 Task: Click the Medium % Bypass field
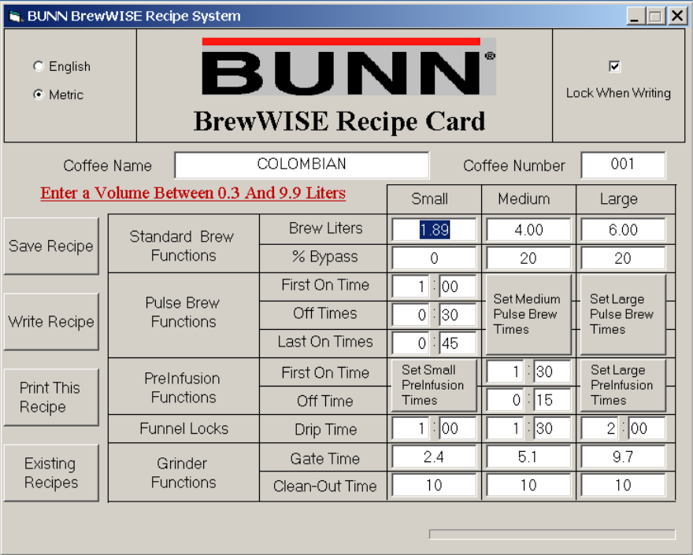coord(528,258)
